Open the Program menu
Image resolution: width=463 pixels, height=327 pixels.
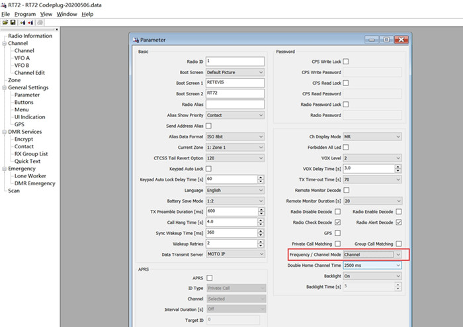coord(25,14)
